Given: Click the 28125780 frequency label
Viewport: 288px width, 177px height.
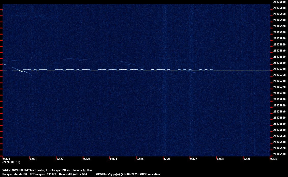Looking at the screenshot, I should coord(279,69).
